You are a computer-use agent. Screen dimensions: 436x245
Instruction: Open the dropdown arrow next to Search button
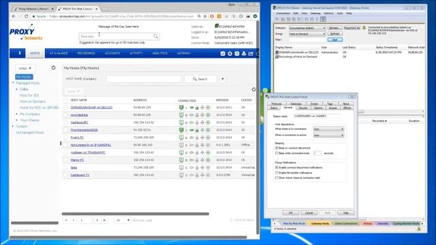tap(223, 79)
